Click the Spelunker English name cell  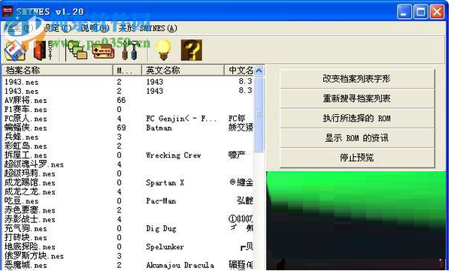click(x=165, y=247)
